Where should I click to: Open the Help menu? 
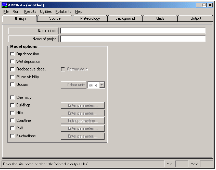point(79,12)
